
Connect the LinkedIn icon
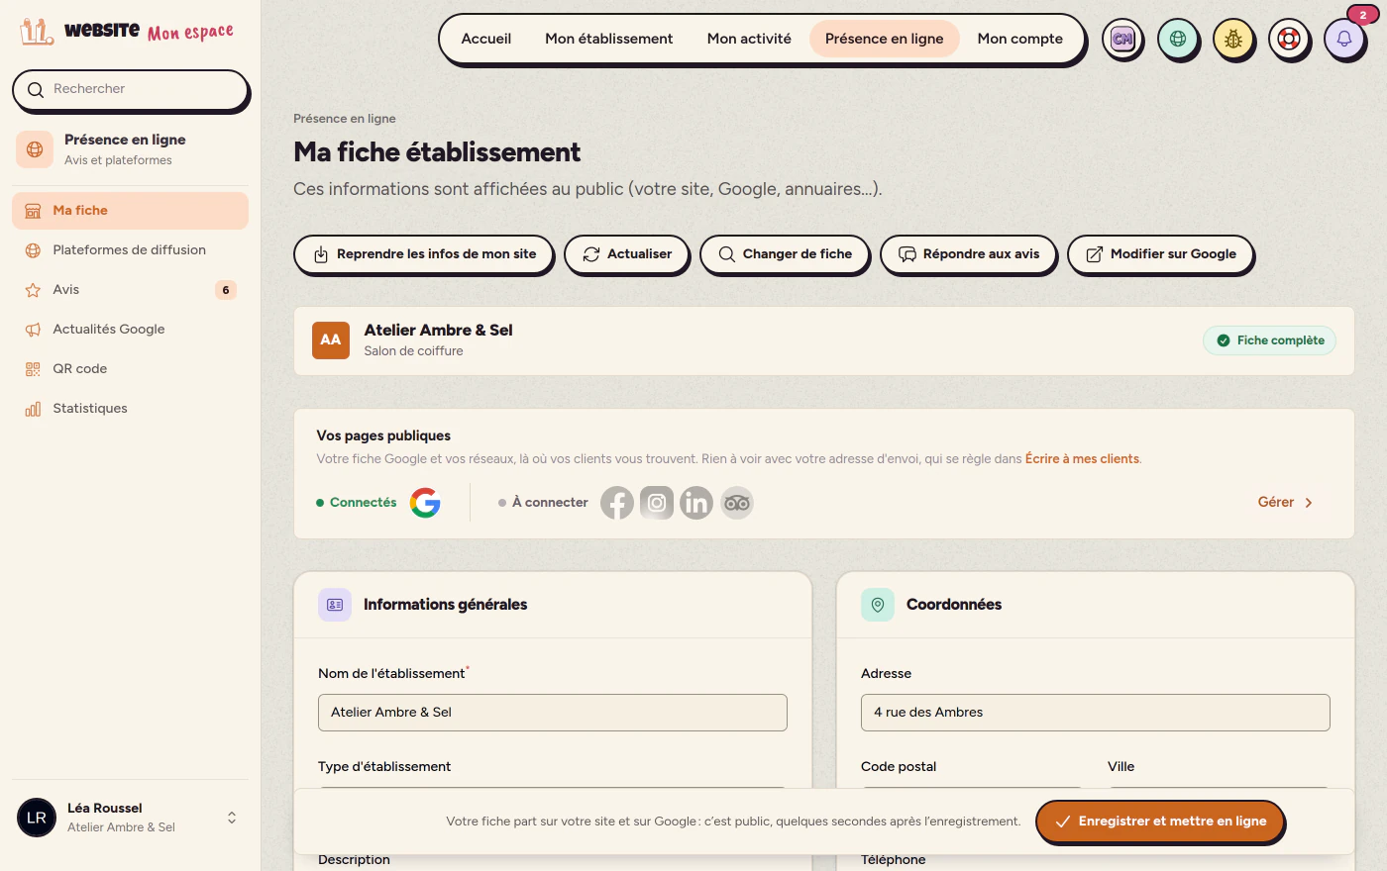(x=696, y=503)
